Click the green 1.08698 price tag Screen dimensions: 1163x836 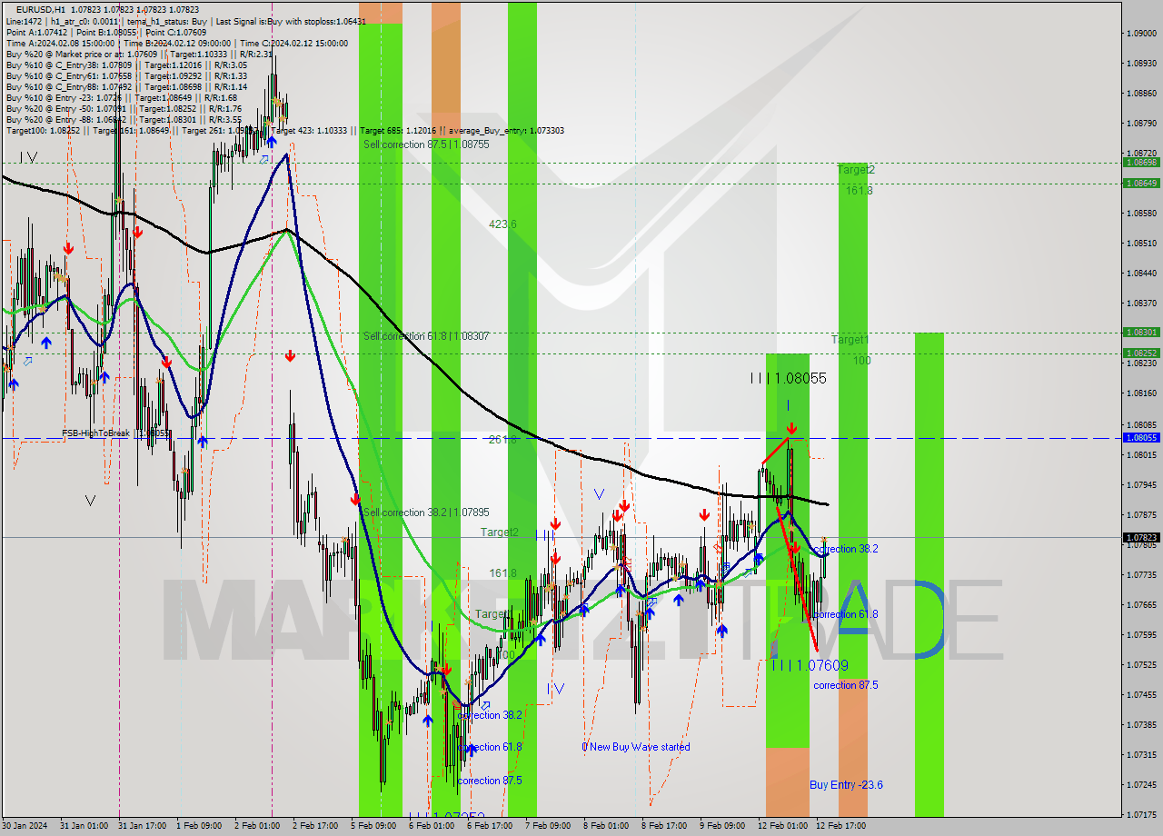(x=1141, y=162)
